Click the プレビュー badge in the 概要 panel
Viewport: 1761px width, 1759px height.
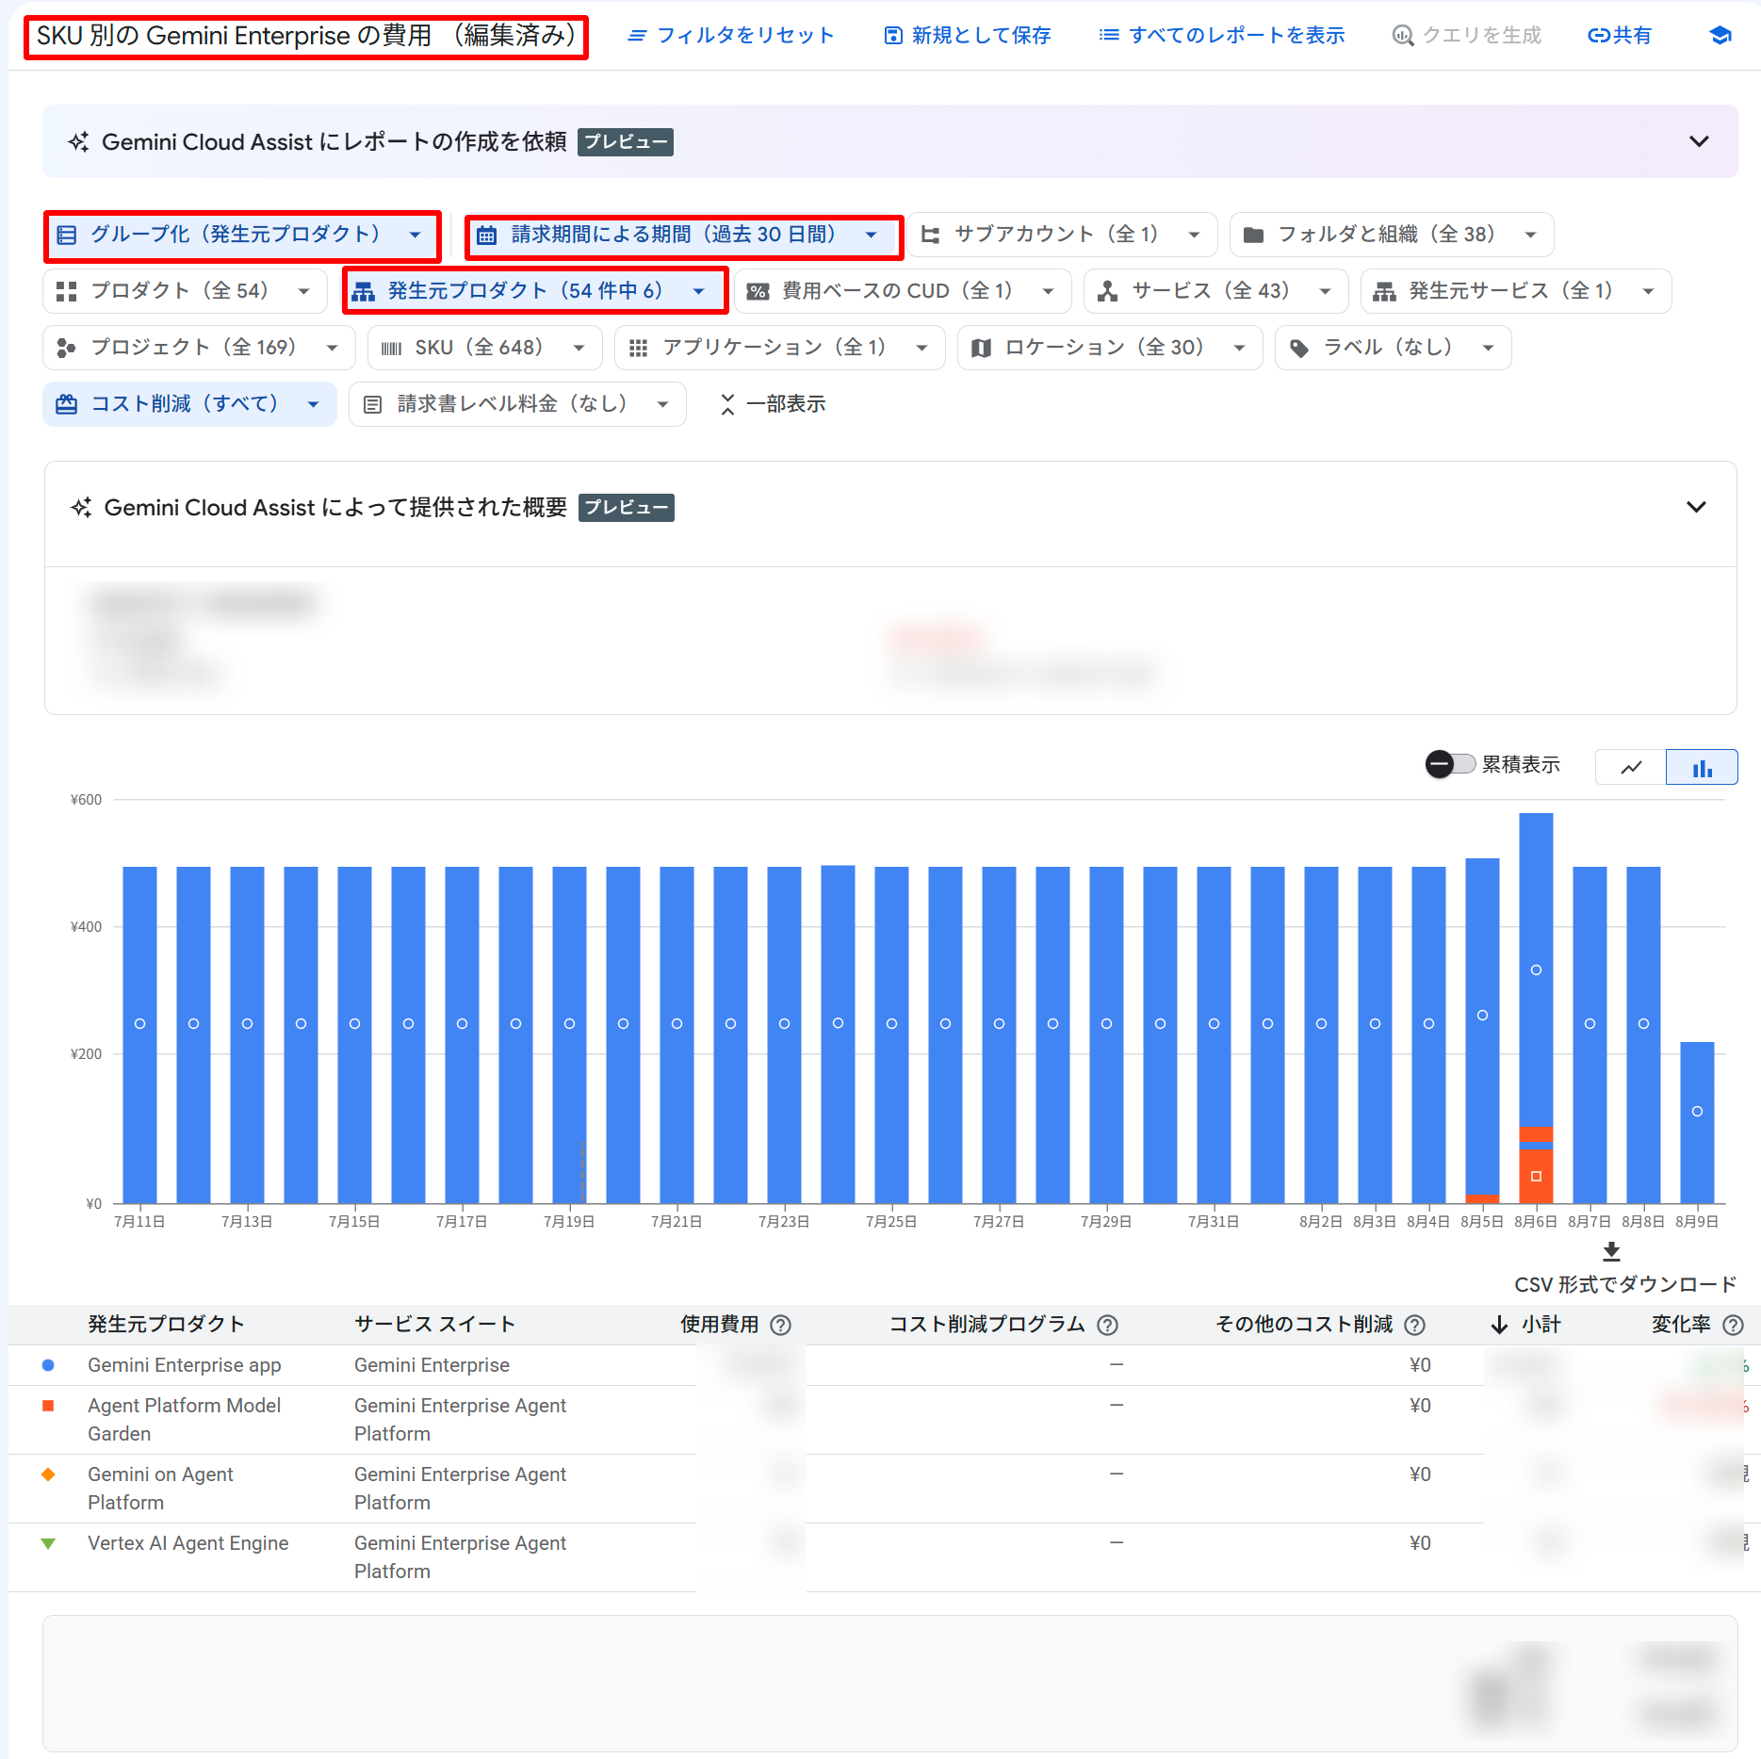coord(627,508)
